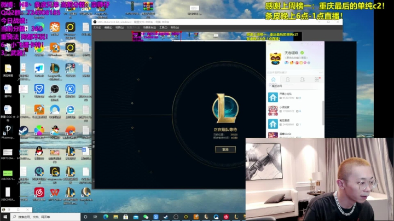The width and height of the screenshot is (394, 221).
Task: Click the 正在排队等待 queue status text
Action: [225, 130]
